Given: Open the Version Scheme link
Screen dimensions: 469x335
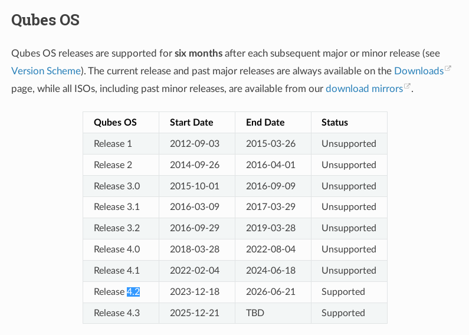Looking at the screenshot, I should (x=45, y=71).
